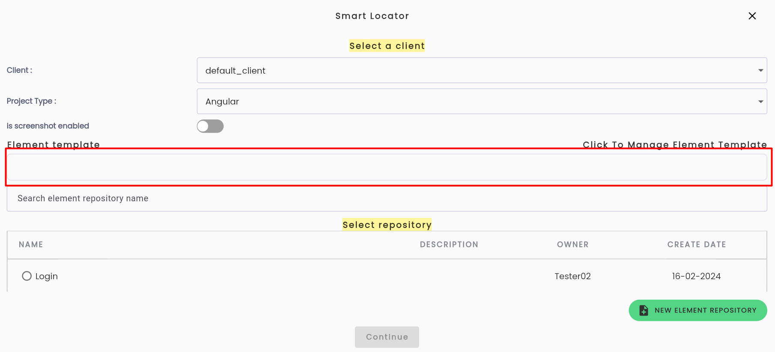This screenshot has height=352, width=775.
Task: Focus the Search element repository name field
Action: pos(387,199)
